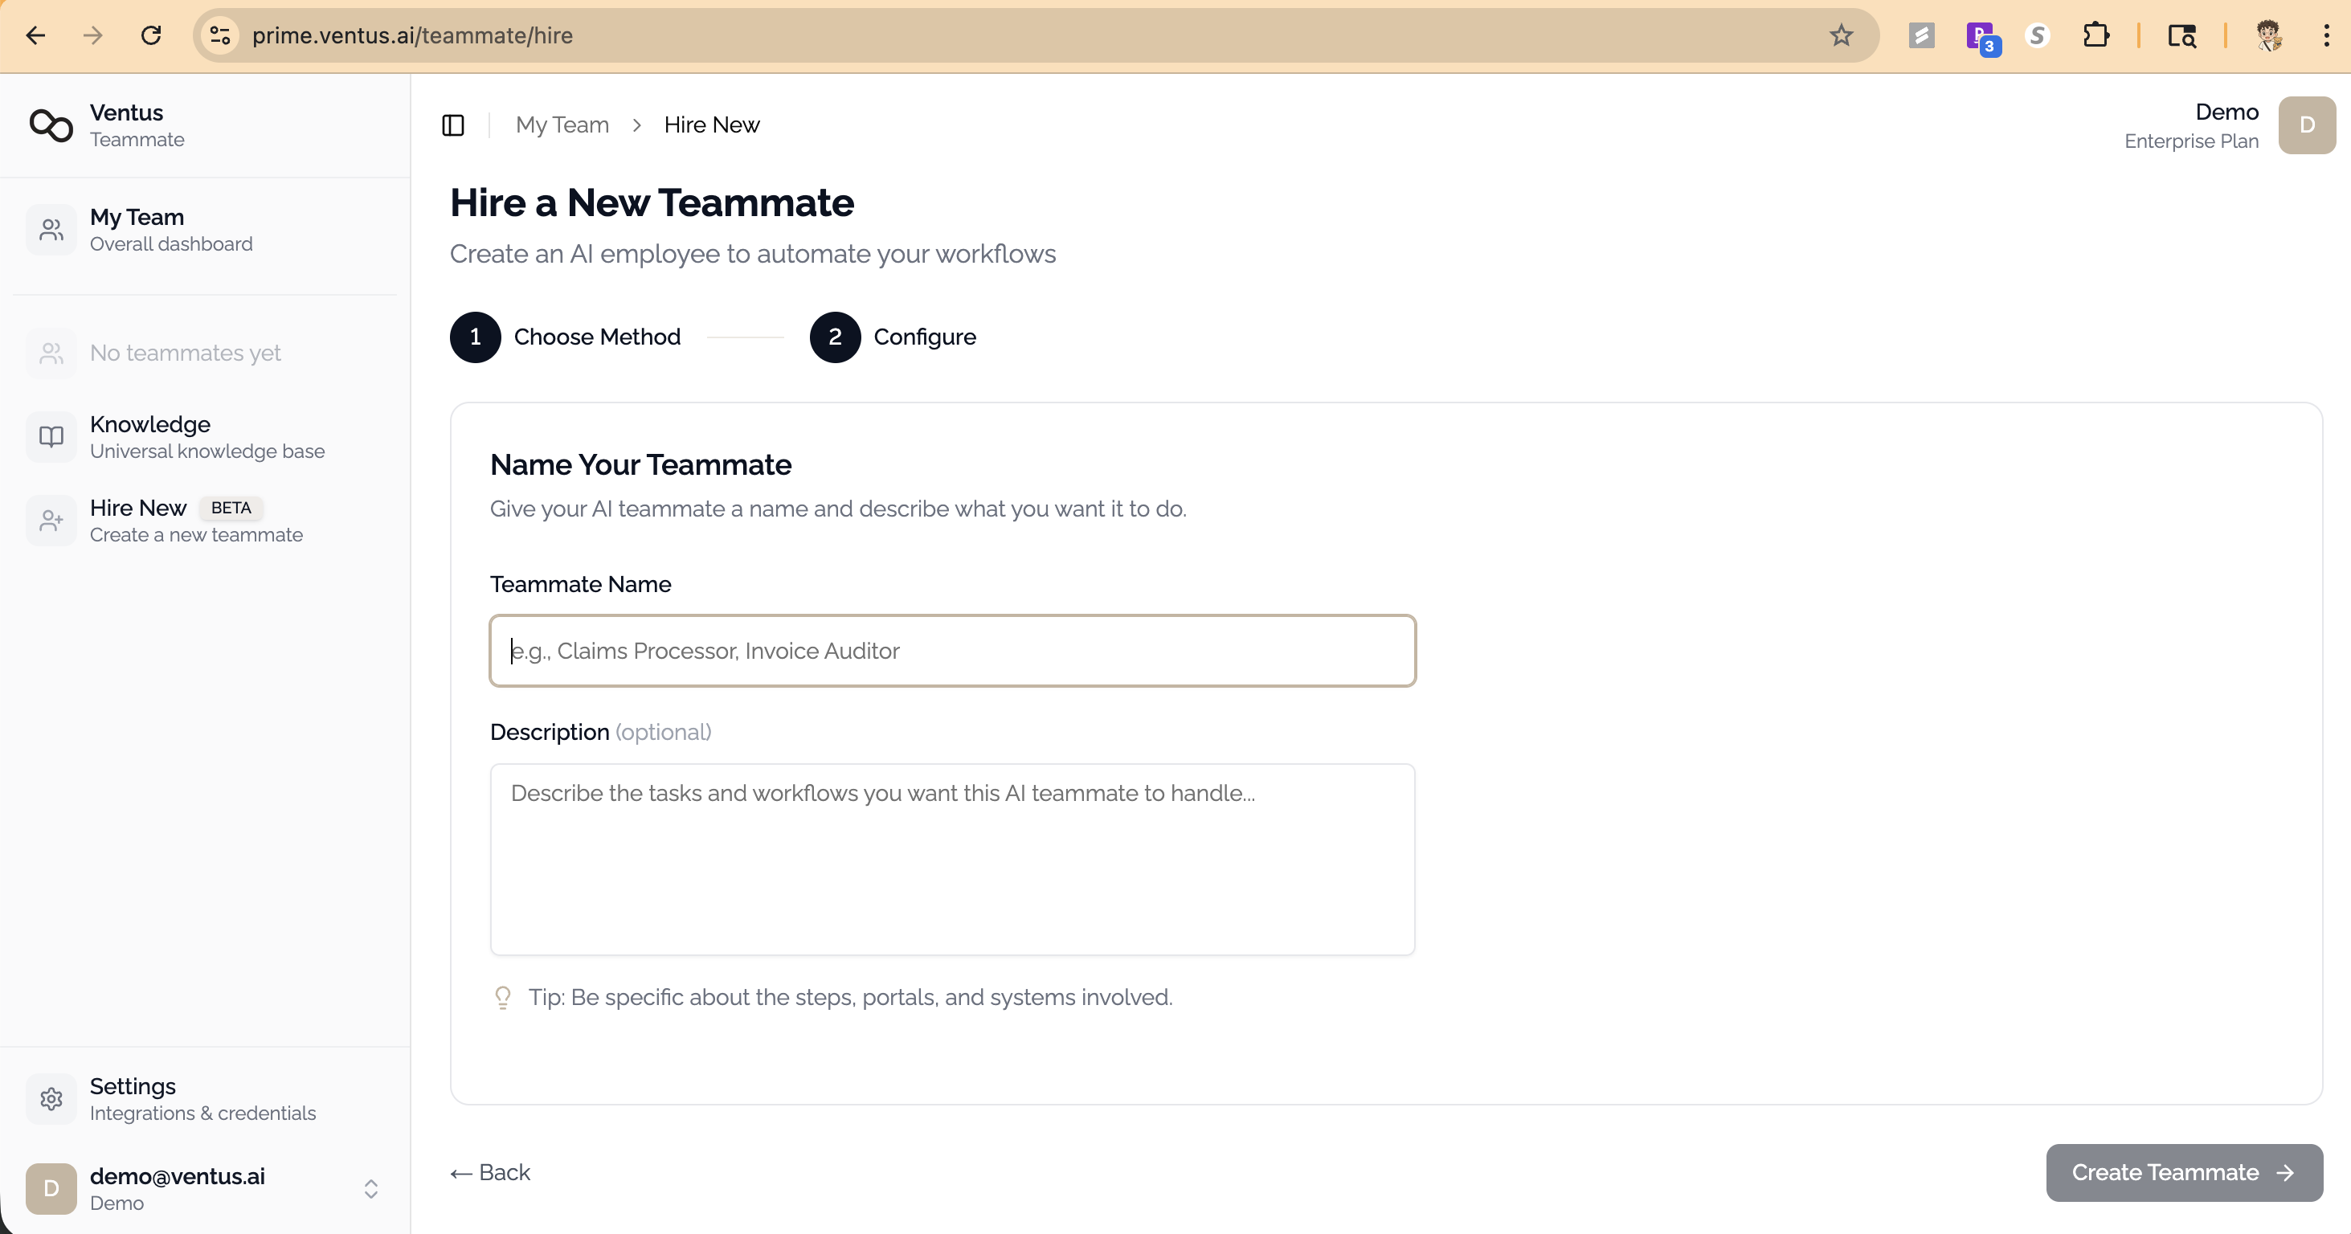Open the browser extensions puzzle icon

pyautogui.click(x=2097, y=35)
